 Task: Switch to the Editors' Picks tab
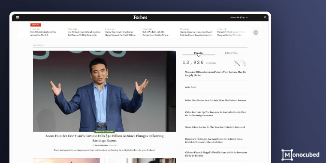pos(231,53)
